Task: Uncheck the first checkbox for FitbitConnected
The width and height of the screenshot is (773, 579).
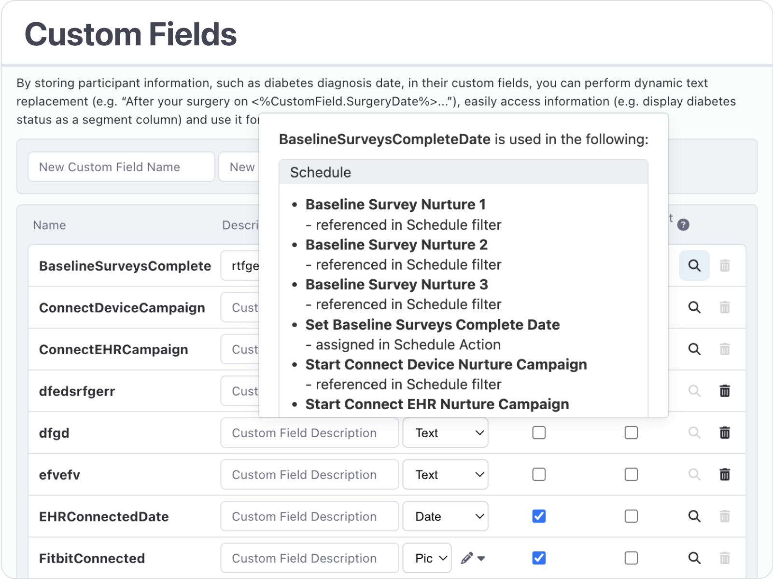Action: [539, 558]
